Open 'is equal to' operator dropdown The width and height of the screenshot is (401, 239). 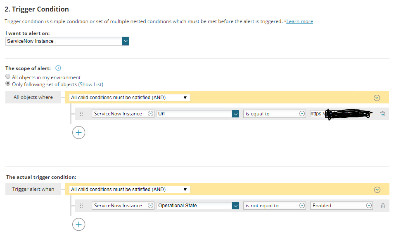[274, 114]
